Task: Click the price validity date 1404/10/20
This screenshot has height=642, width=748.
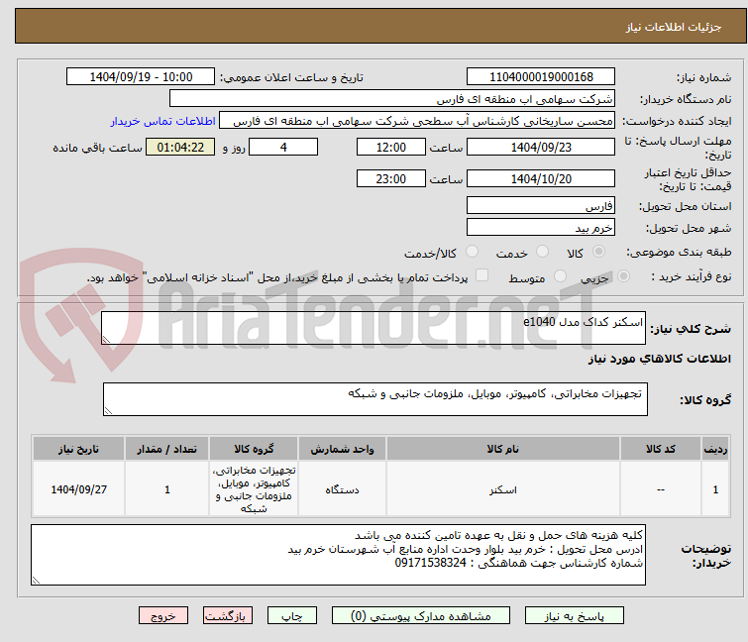Action: (x=541, y=178)
